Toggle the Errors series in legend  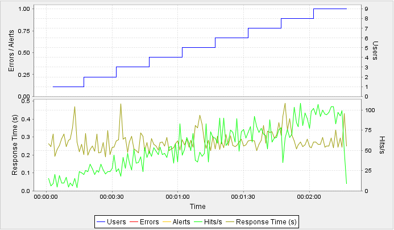tap(150, 221)
